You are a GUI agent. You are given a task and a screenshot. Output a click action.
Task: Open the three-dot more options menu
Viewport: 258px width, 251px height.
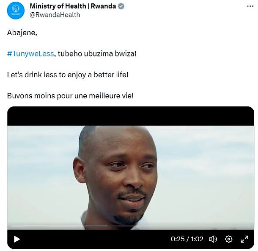click(250, 6)
